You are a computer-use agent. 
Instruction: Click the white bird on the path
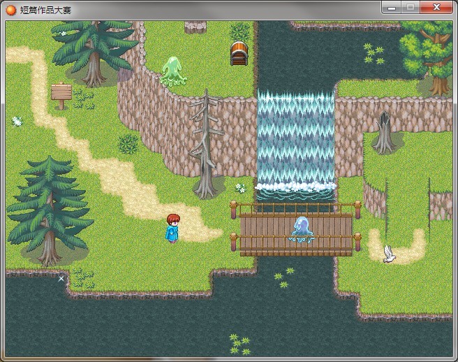click(x=389, y=254)
